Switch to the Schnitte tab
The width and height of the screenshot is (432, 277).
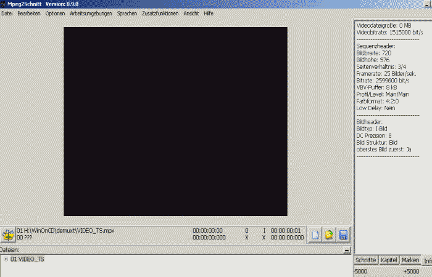[365, 260]
